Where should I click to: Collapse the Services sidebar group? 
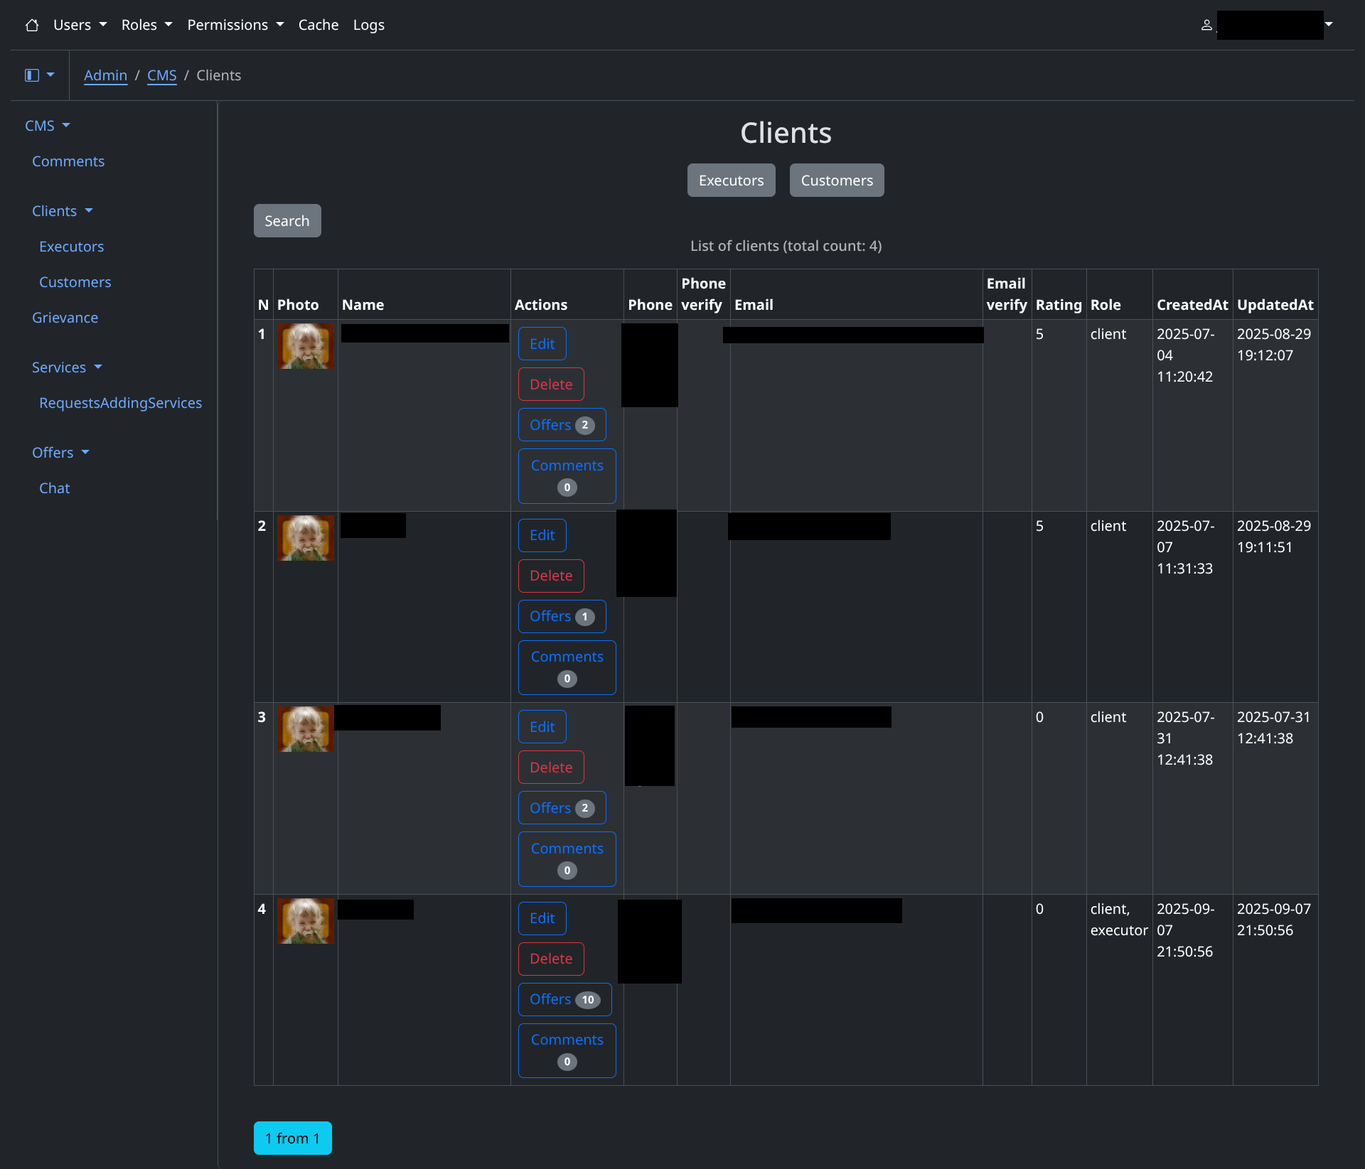click(x=67, y=367)
